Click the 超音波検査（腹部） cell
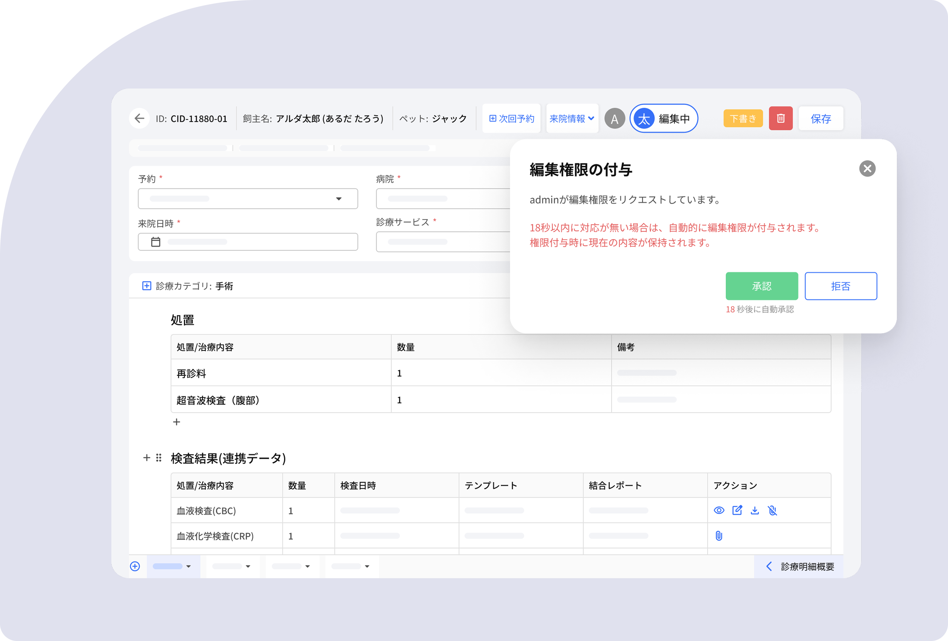This screenshot has height=641, width=948. 281,400
